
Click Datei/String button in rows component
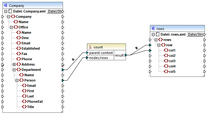pyautogui.click(x=195, y=35)
